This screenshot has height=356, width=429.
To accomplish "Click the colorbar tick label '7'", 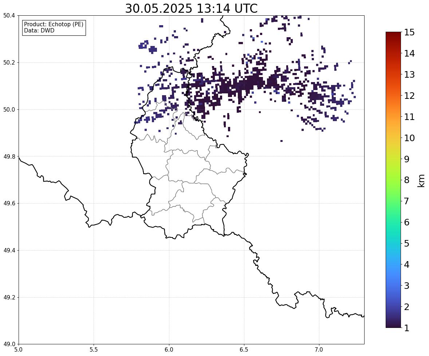I will click(407, 201).
